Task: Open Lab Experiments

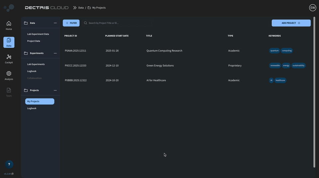Action: (36, 64)
